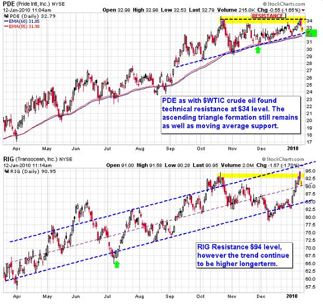Click 'Aug' on the PDE chart date axis

(x=140, y=149)
